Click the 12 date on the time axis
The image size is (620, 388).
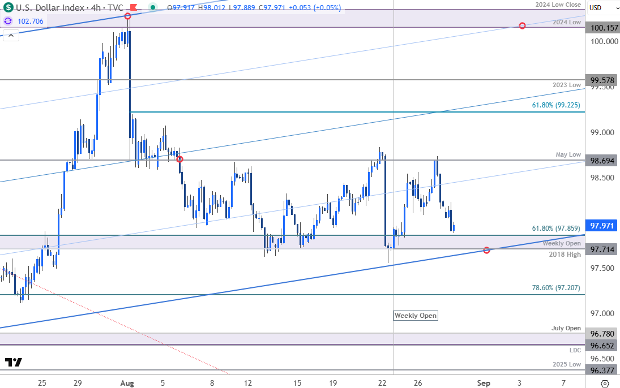(248, 383)
